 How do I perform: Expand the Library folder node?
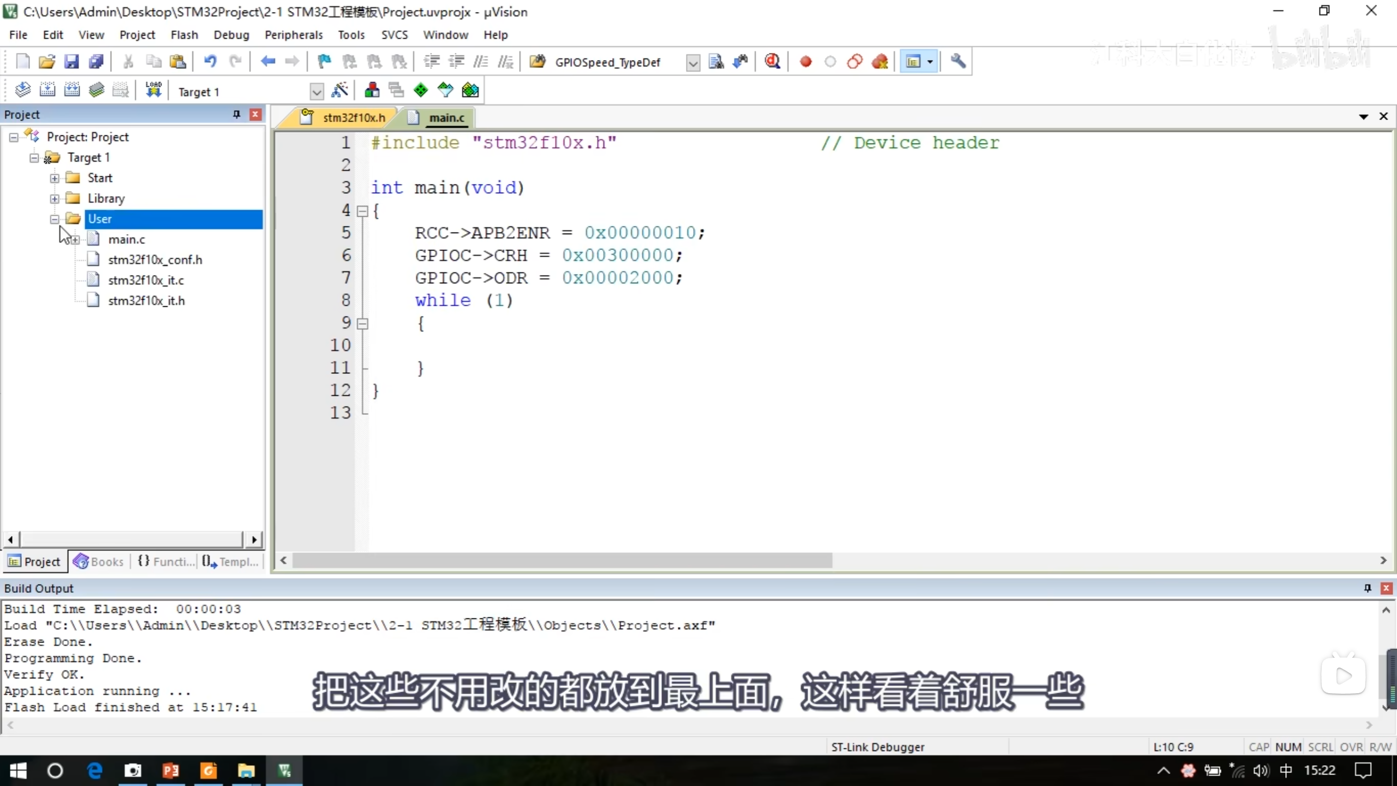tap(55, 199)
